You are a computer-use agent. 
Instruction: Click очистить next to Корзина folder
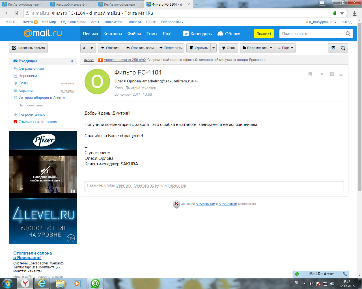click(x=68, y=91)
